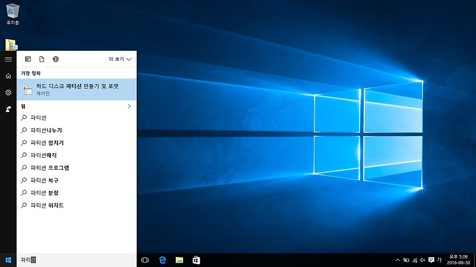The height and width of the screenshot is (267, 476).
Task: Open the volume tray icon
Action: coord(422,260)
